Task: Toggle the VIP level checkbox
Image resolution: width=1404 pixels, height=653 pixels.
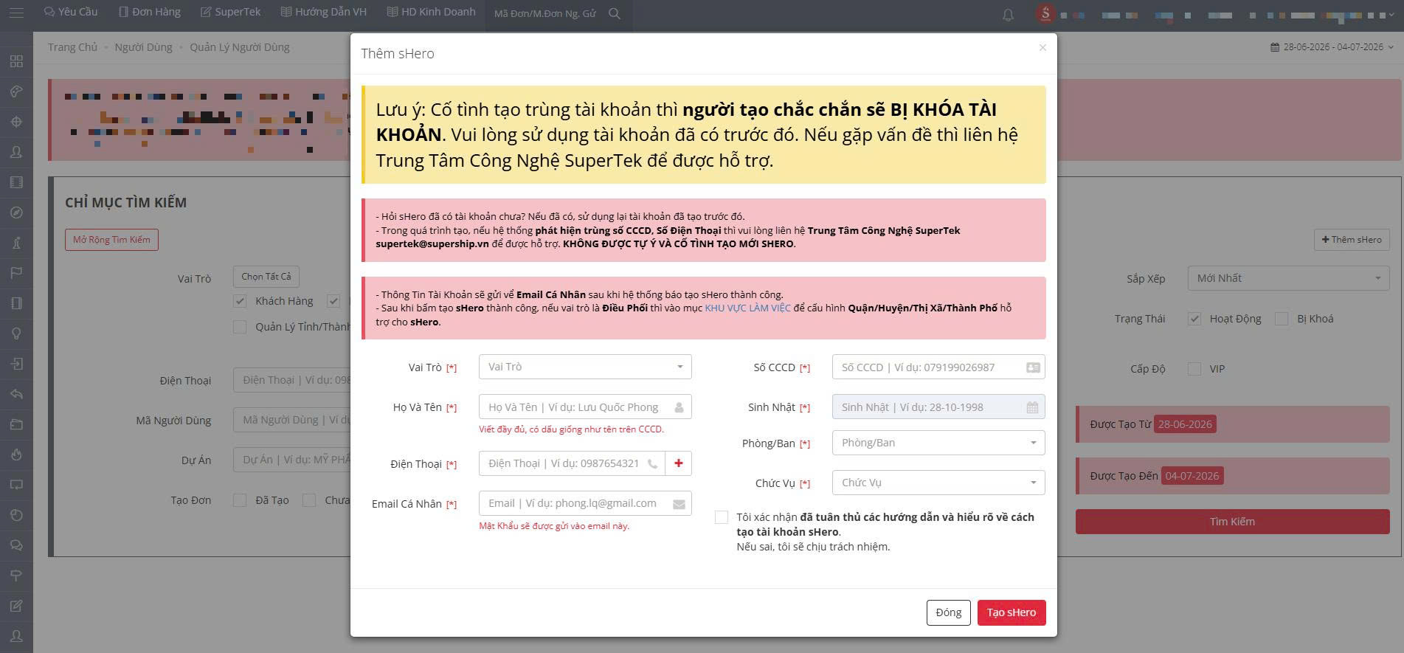Action: point(1194,369)
